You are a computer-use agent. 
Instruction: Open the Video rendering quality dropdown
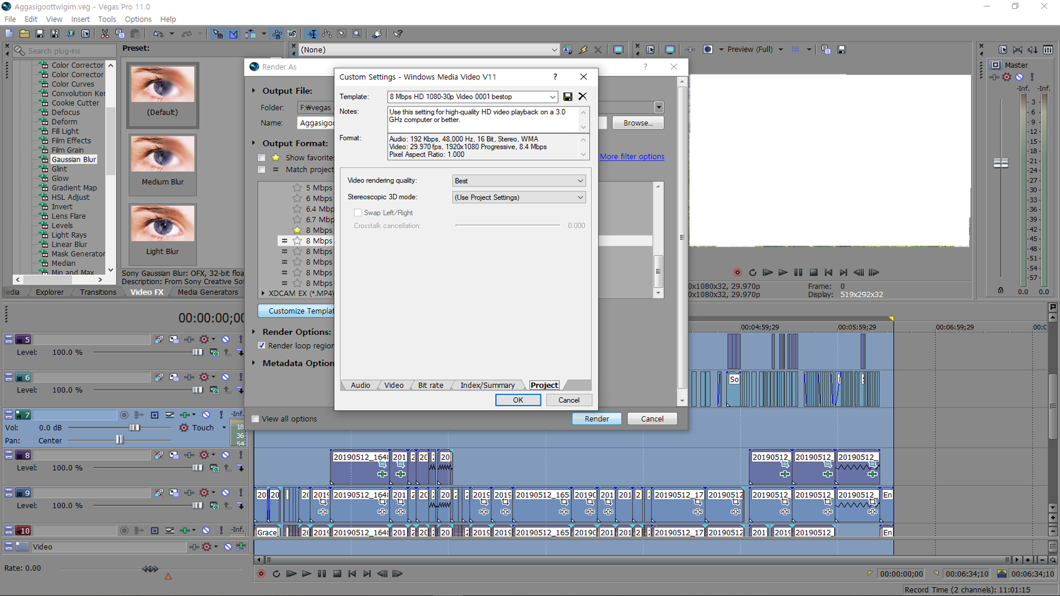pyautogui.click(x=580, y=181)
